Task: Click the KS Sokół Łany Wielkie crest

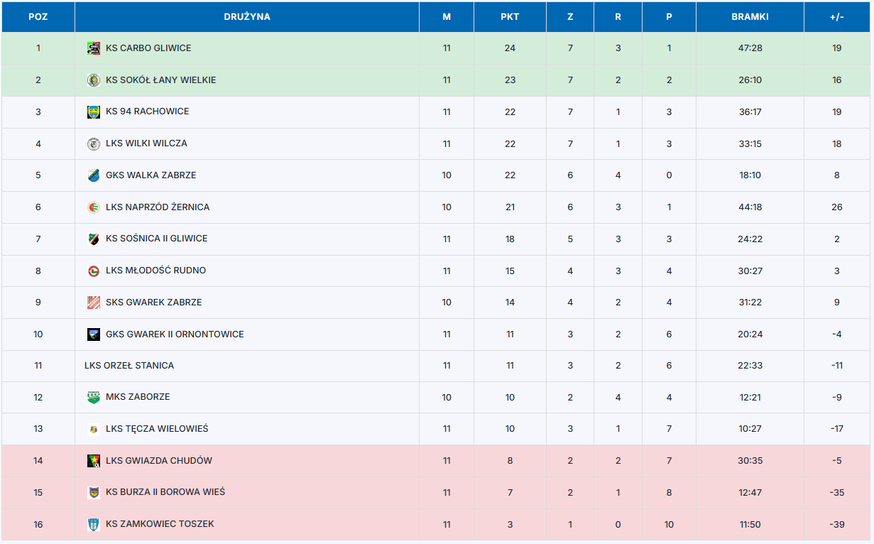Action: click(93, 80)
